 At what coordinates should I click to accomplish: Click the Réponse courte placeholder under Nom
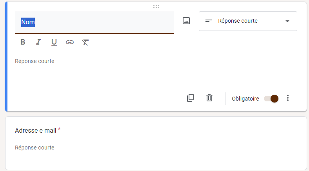(x=35, y=61)
